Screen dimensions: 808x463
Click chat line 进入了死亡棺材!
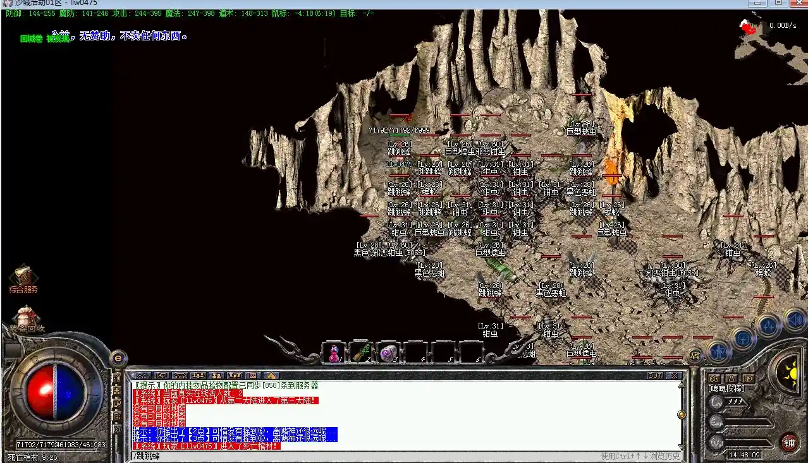tap(207, 446)
